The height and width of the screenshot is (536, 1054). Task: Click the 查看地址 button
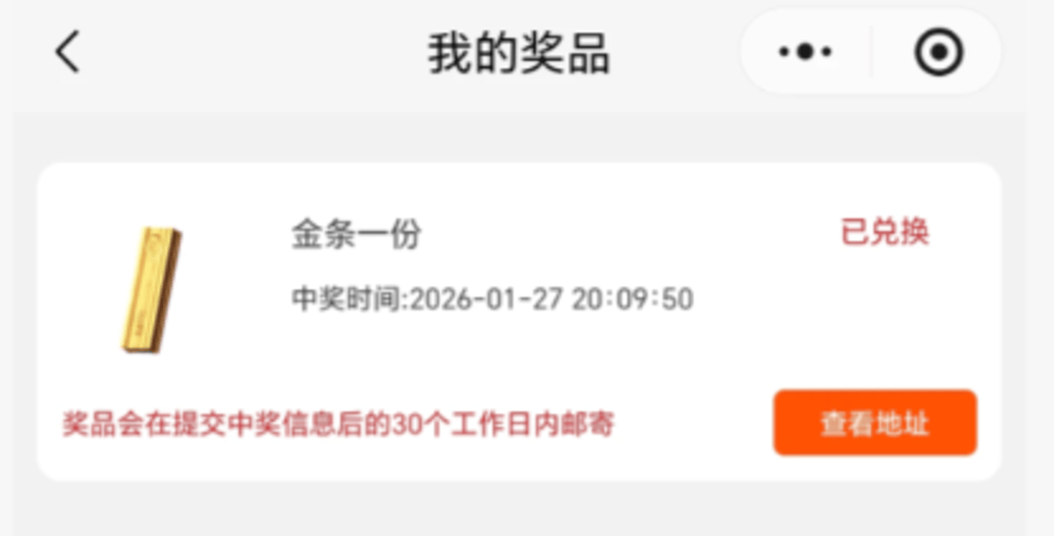point(874,423)
